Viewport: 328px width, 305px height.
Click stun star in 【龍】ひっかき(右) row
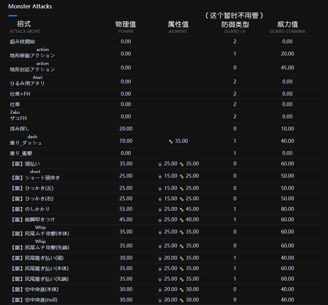(x=182, y=199)
